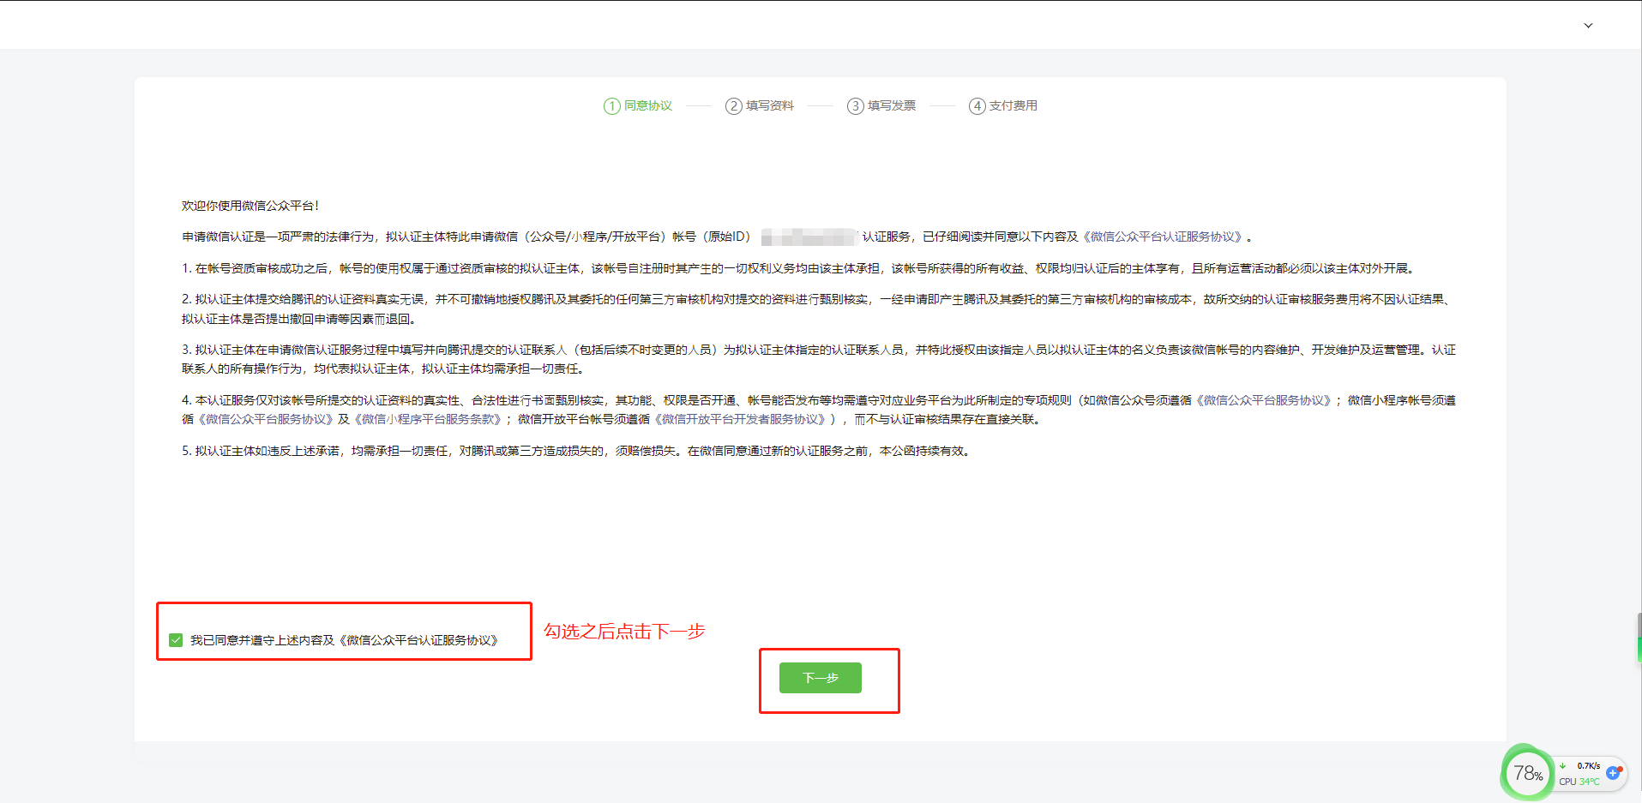Go to the 填写发票 step label
The height and width of the screenshot is (803, 1642).
892,106
